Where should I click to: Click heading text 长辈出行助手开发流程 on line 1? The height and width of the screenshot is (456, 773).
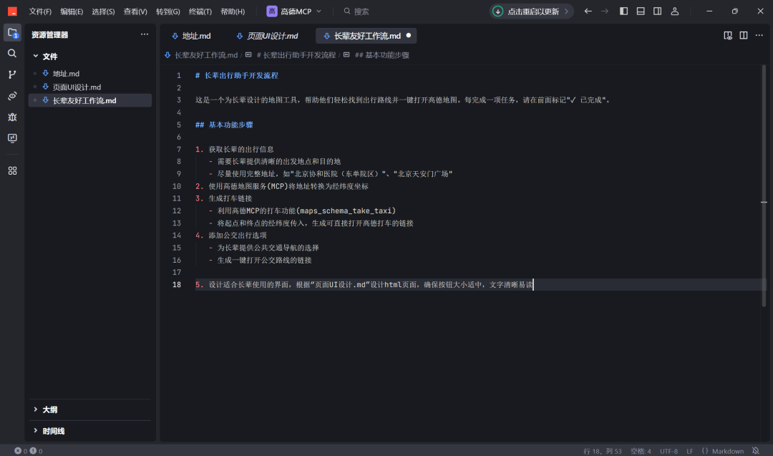tap(241, 75)
